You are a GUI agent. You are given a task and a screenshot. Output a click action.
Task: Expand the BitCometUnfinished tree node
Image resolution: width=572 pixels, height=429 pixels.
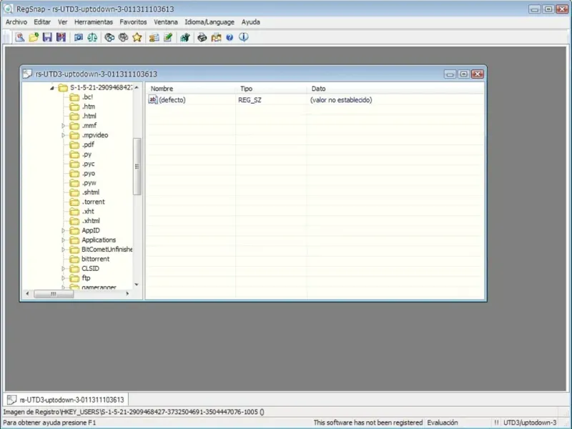[63, 250]
